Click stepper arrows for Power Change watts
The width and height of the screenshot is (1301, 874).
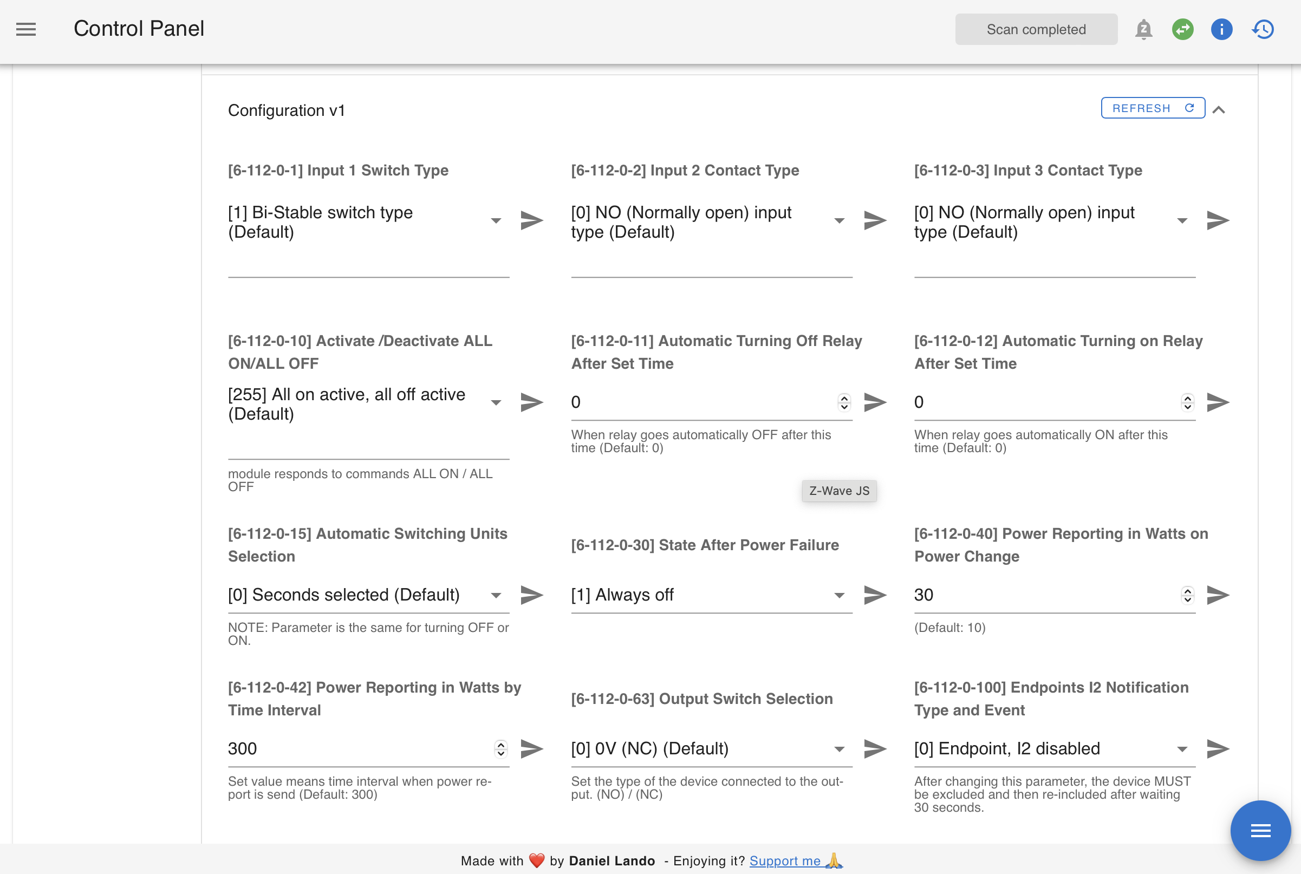point(1187,595)
